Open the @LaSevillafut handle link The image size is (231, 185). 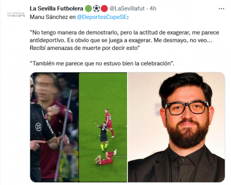coord(127,9)
